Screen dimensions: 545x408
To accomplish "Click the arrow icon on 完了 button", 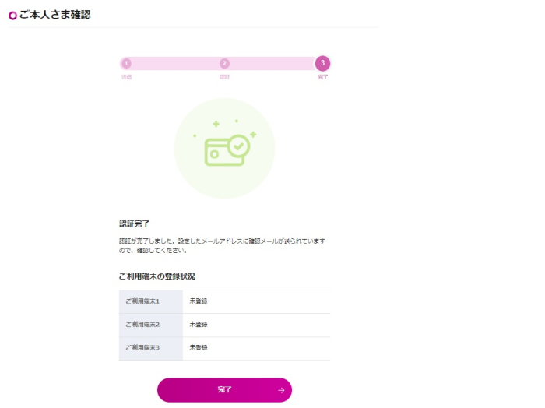I will click(x=281, y=390).
